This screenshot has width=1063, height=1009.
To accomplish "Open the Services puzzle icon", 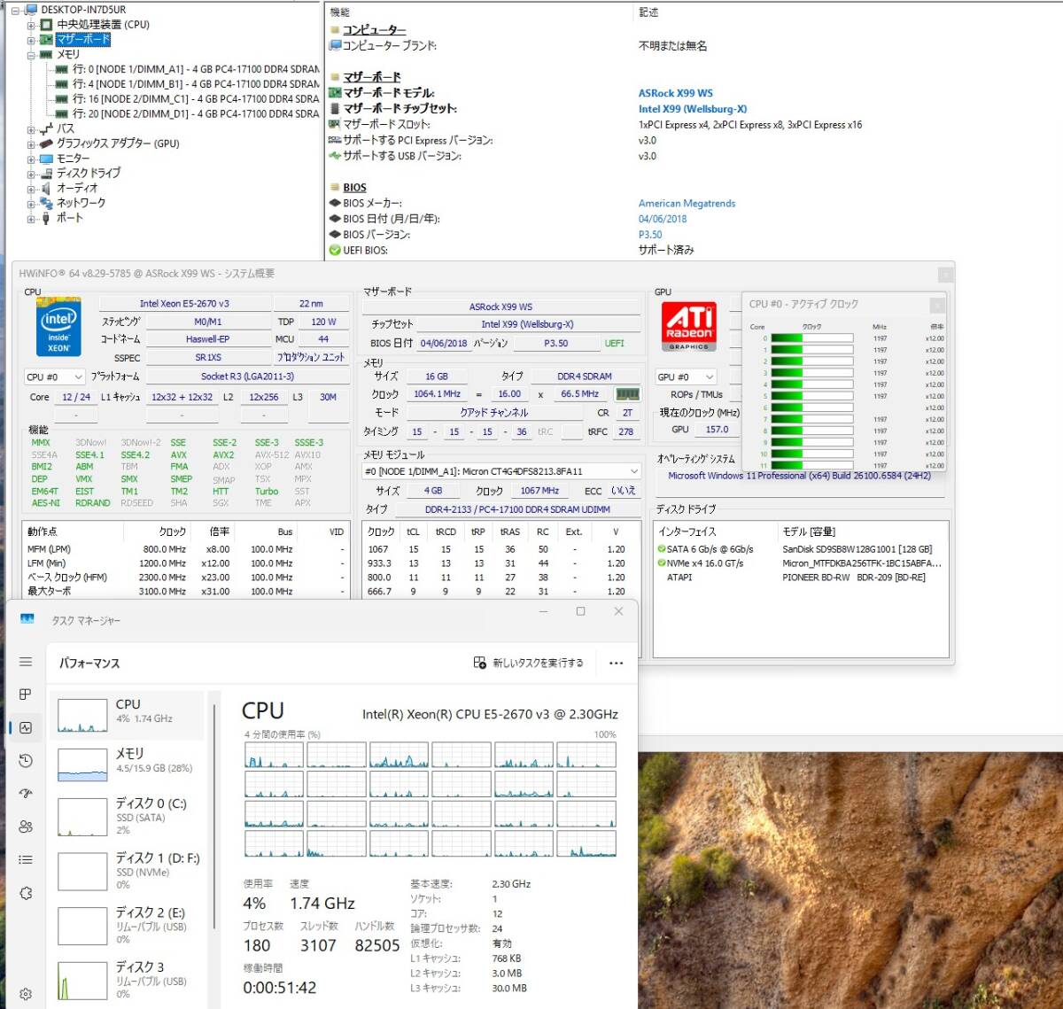I will point(26,893).
